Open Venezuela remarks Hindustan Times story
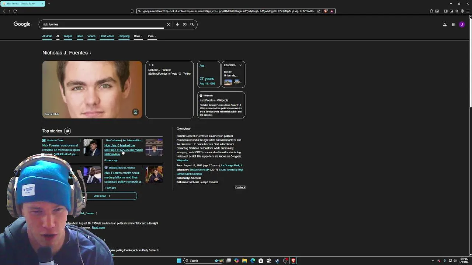This screenshot has height=265, width=472. [x=61, y=150]
